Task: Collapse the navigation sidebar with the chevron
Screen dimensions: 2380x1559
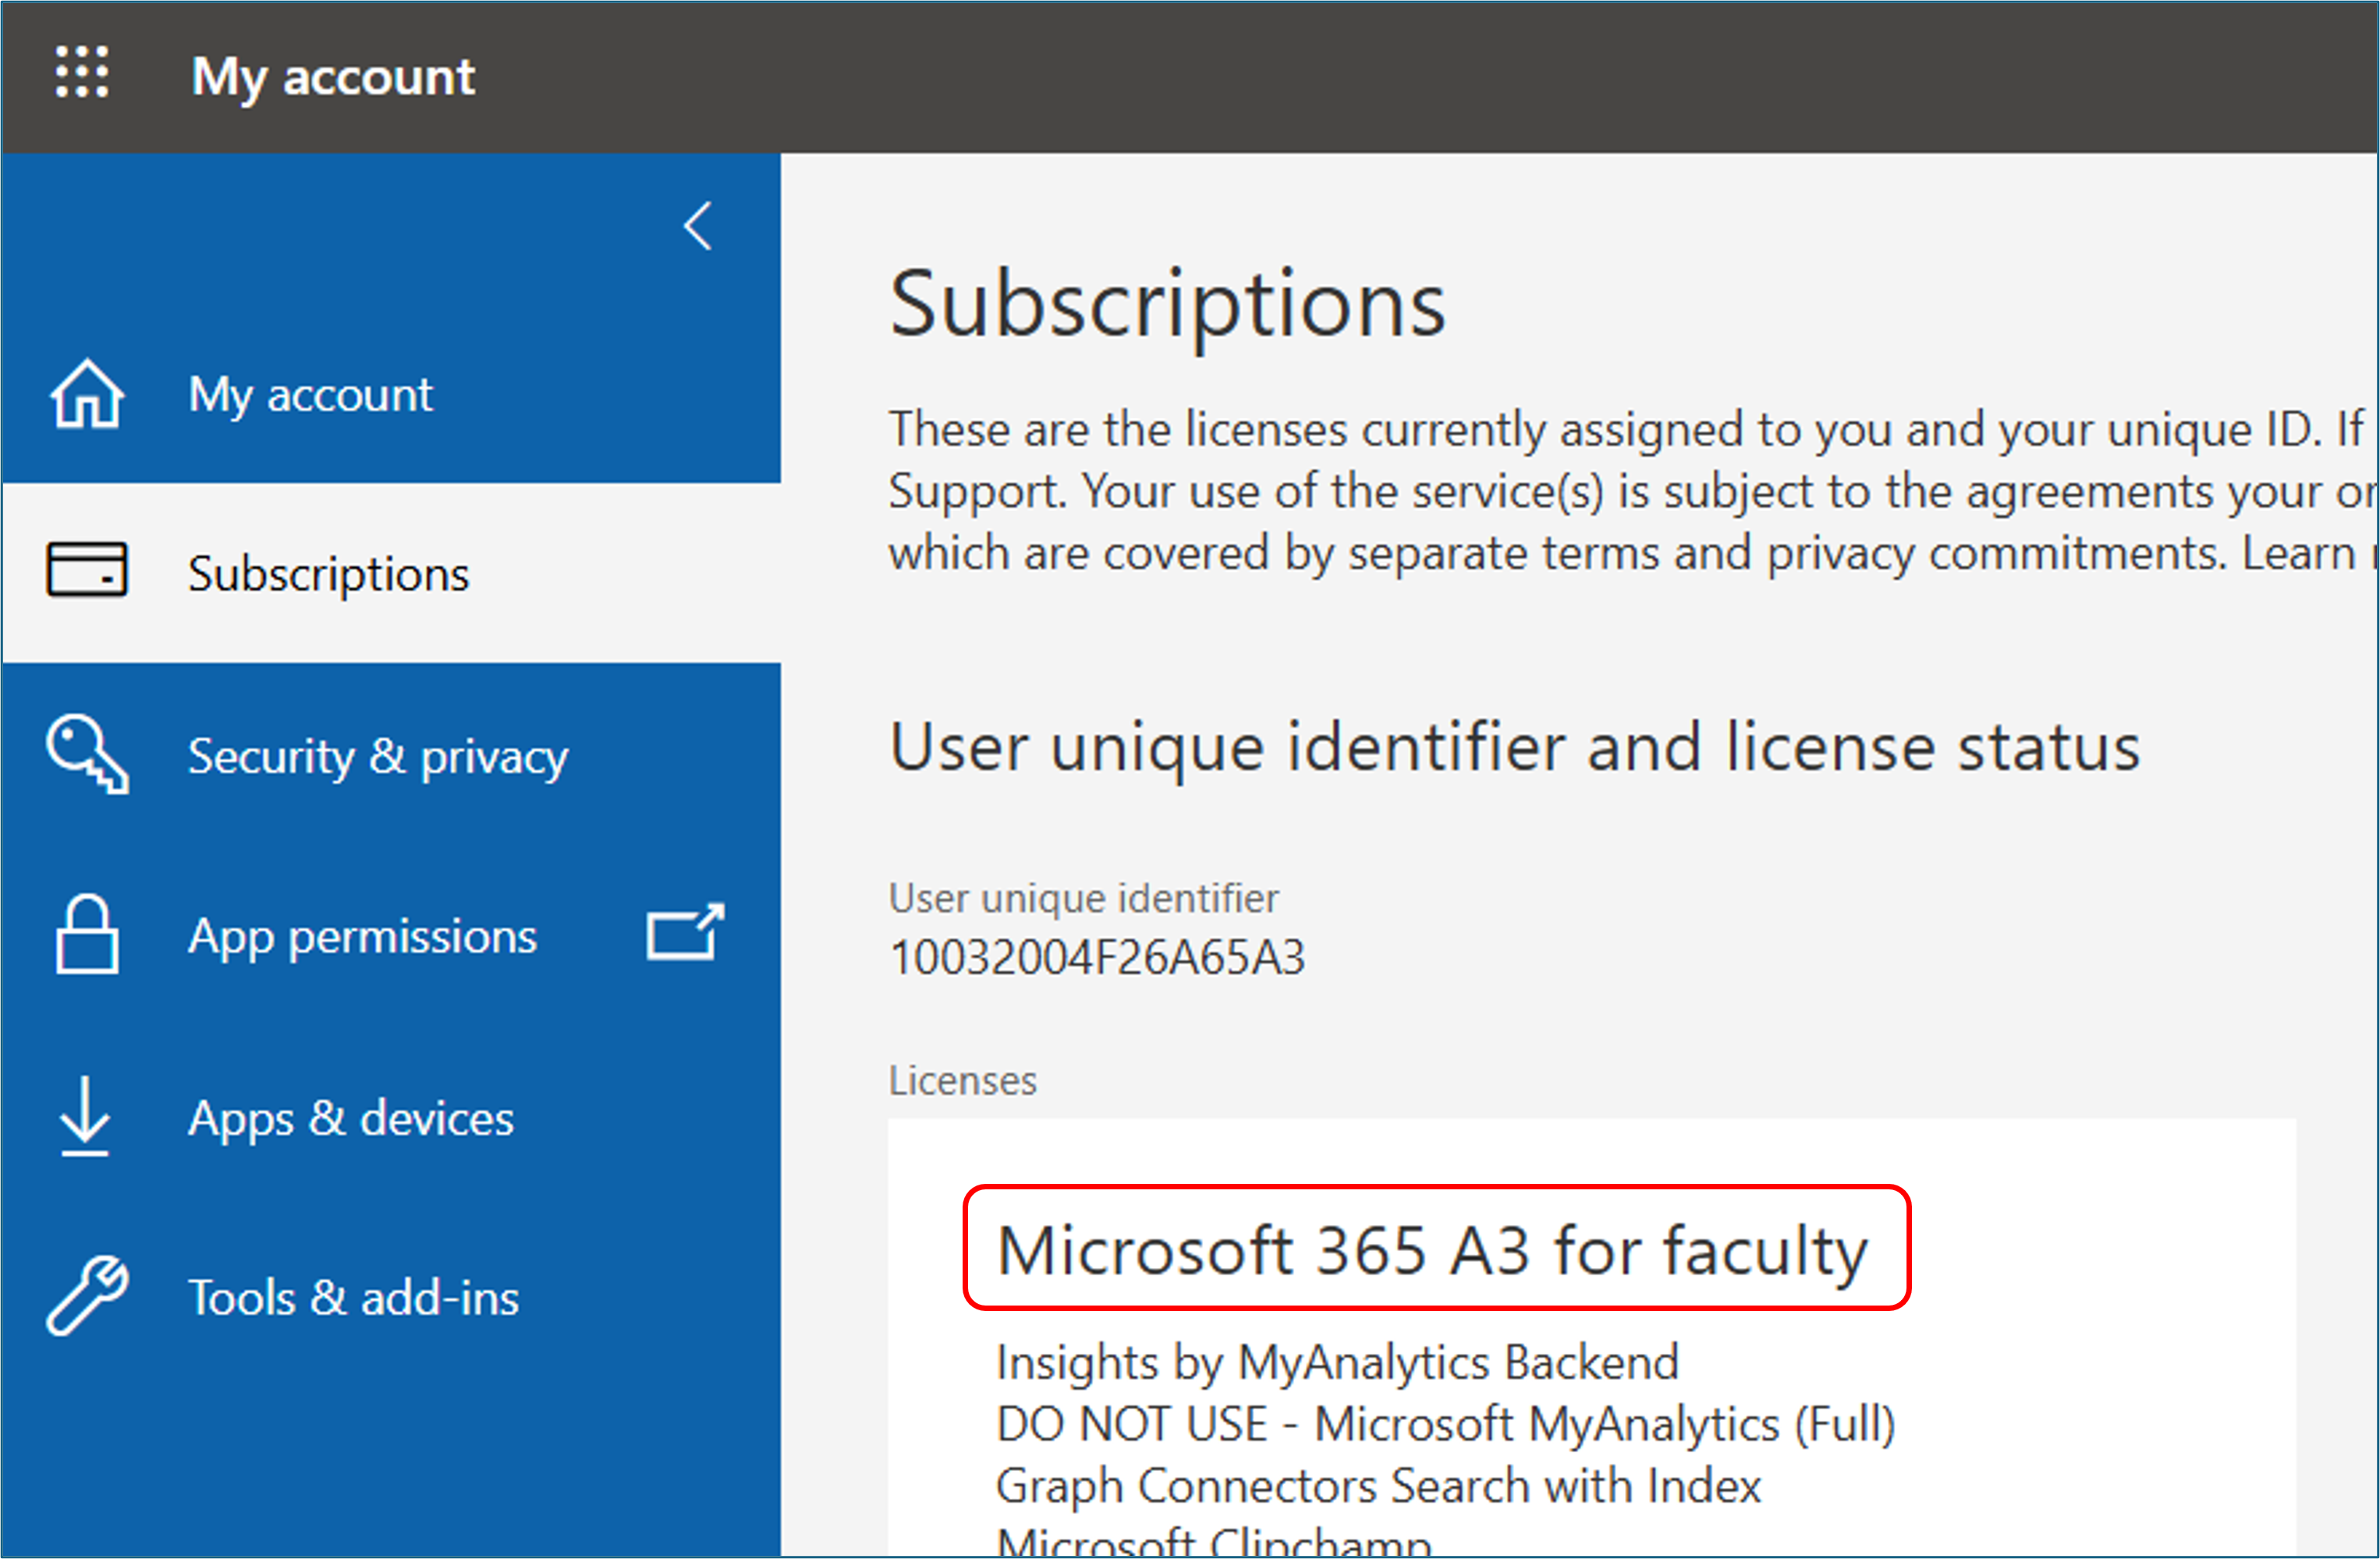Action: [698, 226]
